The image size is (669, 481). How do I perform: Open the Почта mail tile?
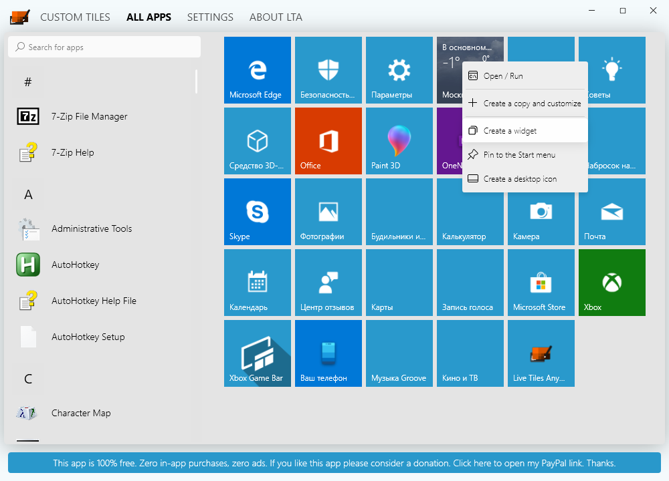pyautogui.click(x=612, y=211)
